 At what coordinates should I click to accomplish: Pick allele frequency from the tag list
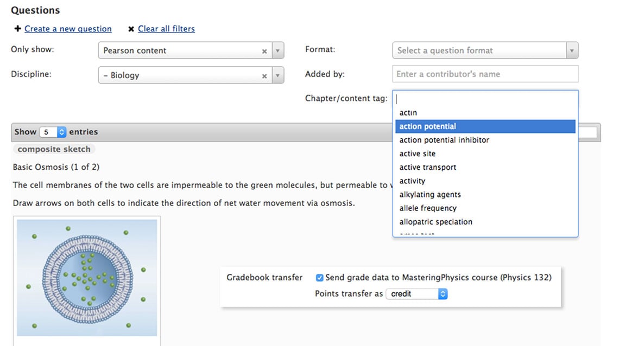coord(428,208)
